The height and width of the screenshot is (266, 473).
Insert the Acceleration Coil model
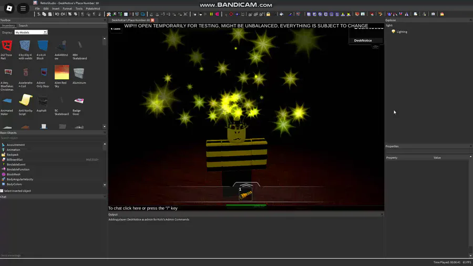(25, 77)
